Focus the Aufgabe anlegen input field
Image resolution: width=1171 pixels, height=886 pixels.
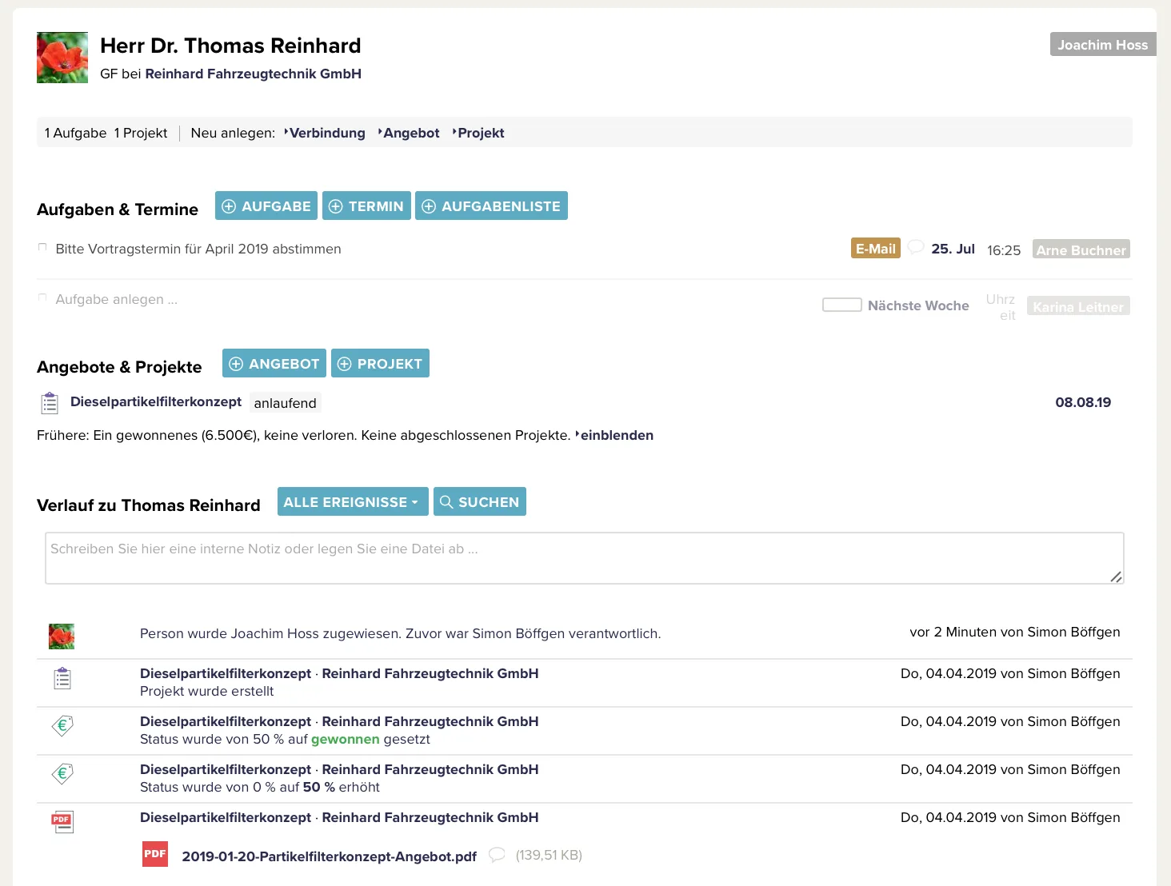click(117, 299)
